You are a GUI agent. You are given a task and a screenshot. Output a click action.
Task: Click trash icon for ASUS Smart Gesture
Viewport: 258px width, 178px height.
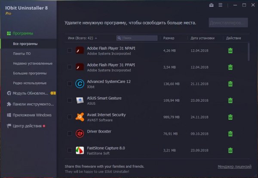230,100
